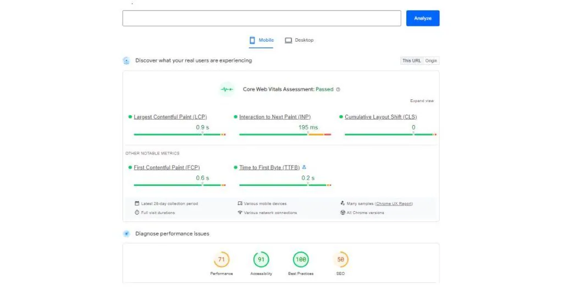Click the 0.2 s TTFB value

tap(308, 178)
